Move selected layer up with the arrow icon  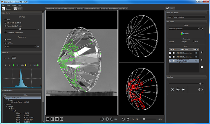click(x=202, y=53)
